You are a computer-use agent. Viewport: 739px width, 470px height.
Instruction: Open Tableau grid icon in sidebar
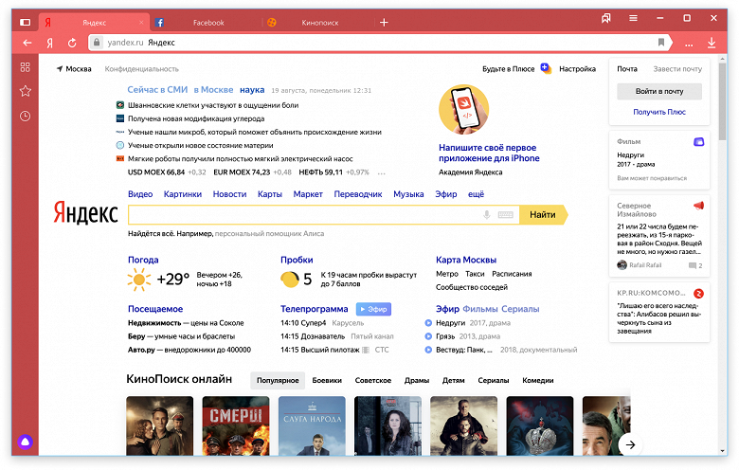pos(25,67)
